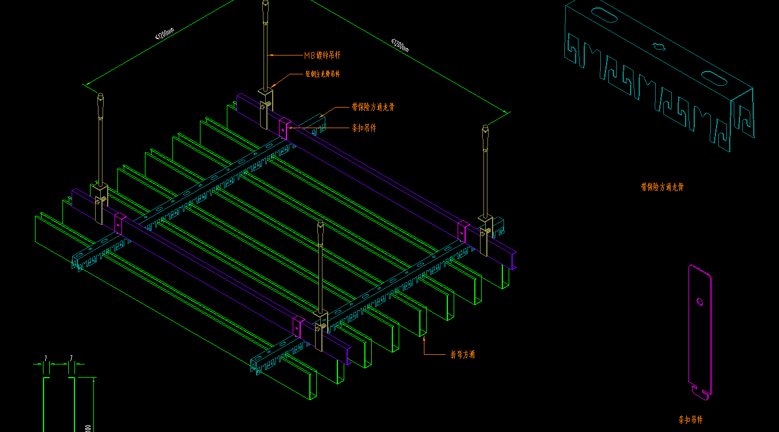Click the vertical '100' dimension text
Viewport: 779px width, 432px height.
pyautogui.click(x=88, y=428)
